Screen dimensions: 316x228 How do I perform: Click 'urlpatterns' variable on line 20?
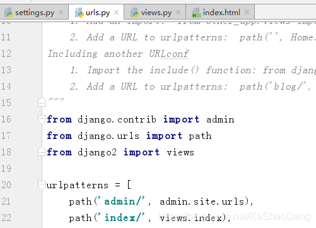(77, 185)
